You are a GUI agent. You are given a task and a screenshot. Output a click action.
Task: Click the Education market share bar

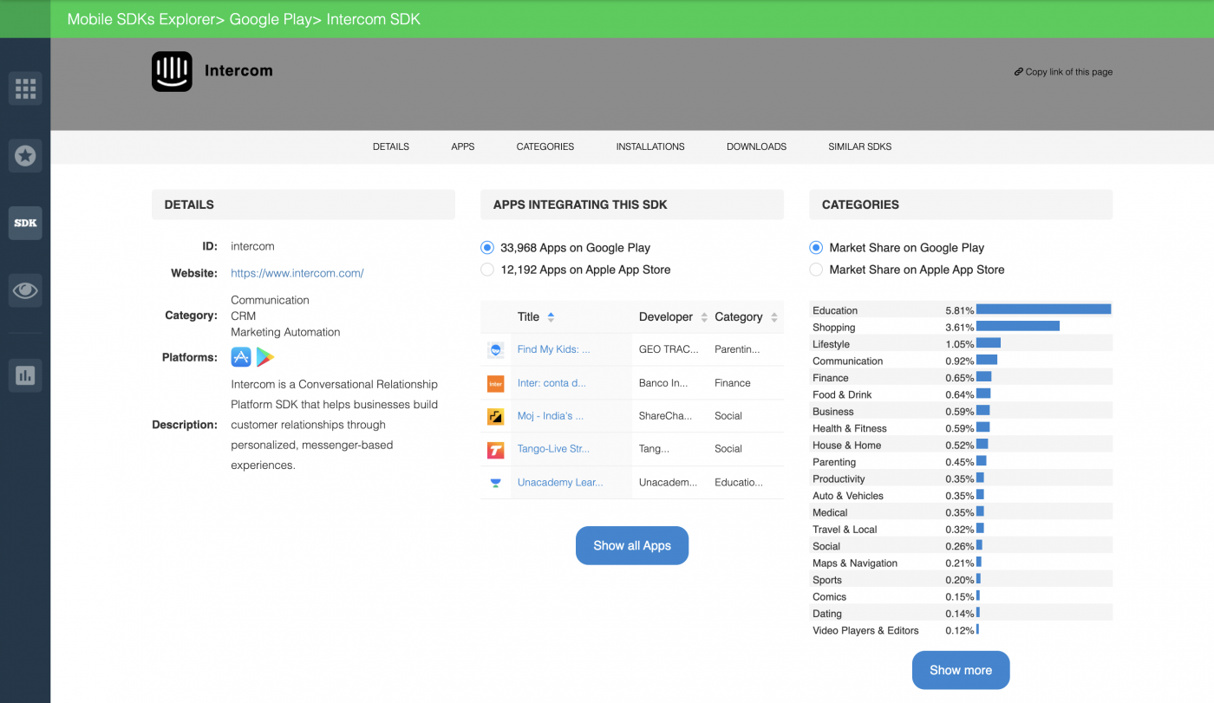pyautogui.click(x=1043, y=309)
